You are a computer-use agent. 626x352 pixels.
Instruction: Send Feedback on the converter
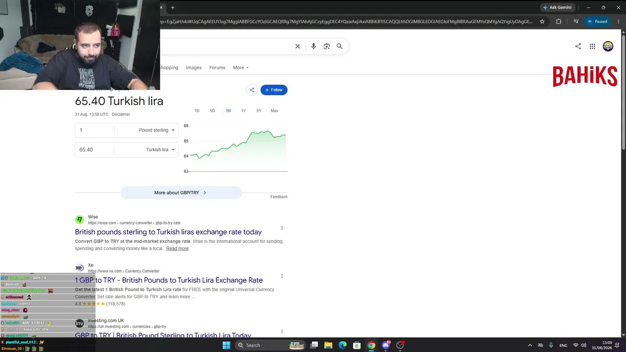279,197
